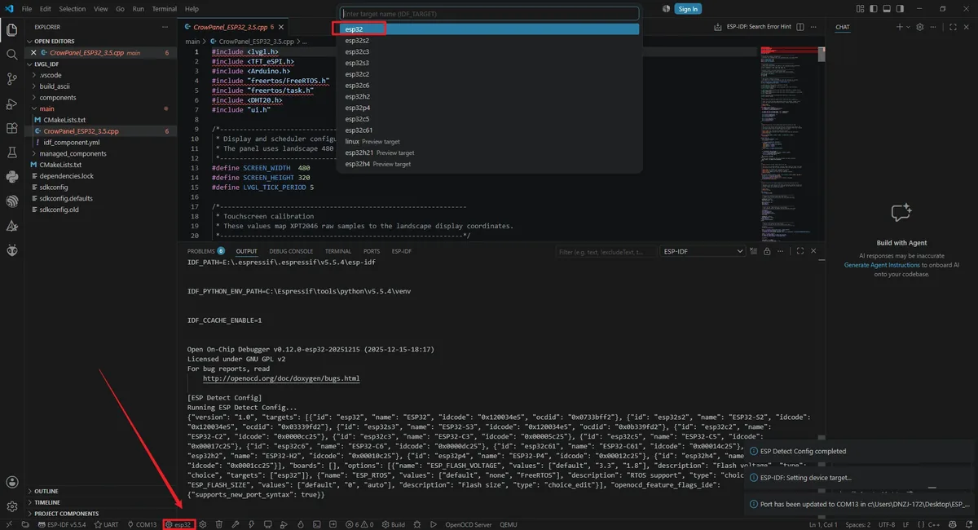
Task: Click the build flash monitor flame icon
Action: [301, 524]
